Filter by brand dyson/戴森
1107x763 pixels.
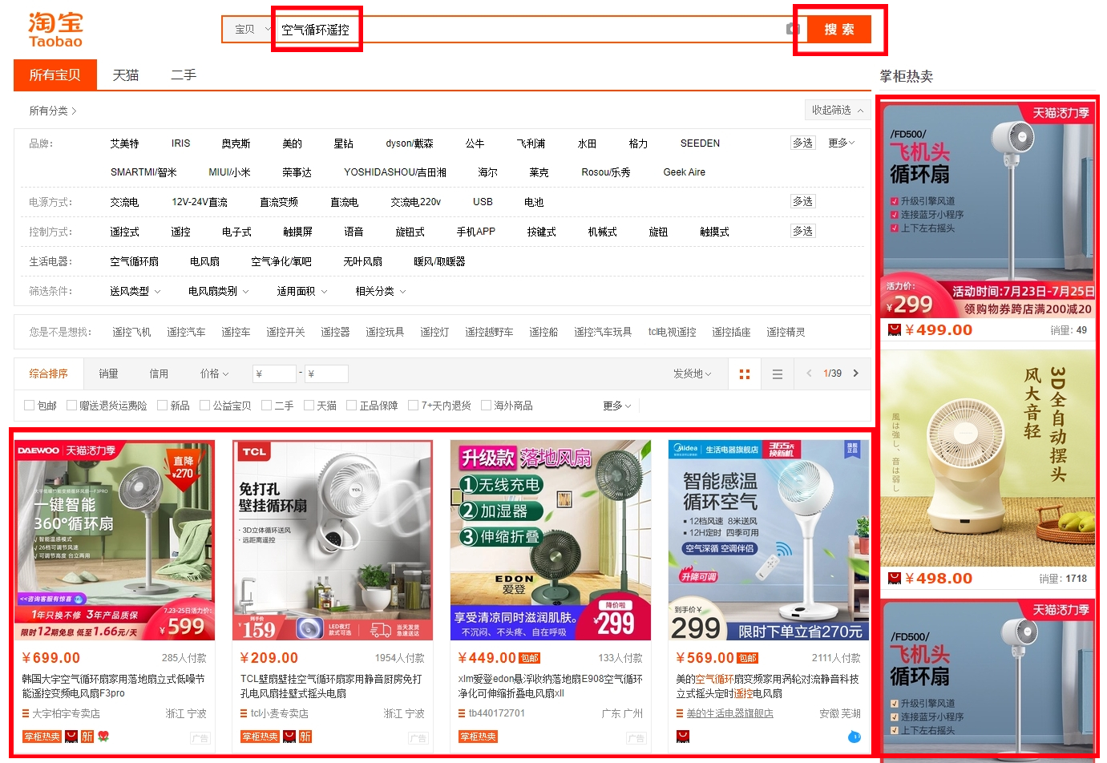(409, 143)
